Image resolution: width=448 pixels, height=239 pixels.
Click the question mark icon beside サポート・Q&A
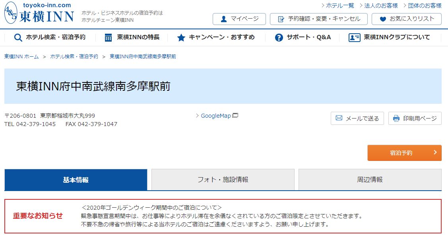click(x=279, y=38)
